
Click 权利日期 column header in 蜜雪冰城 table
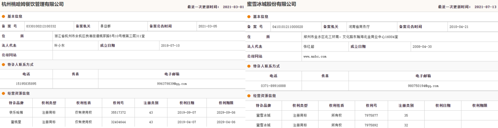pyautogui.click(x=443, y=106)
